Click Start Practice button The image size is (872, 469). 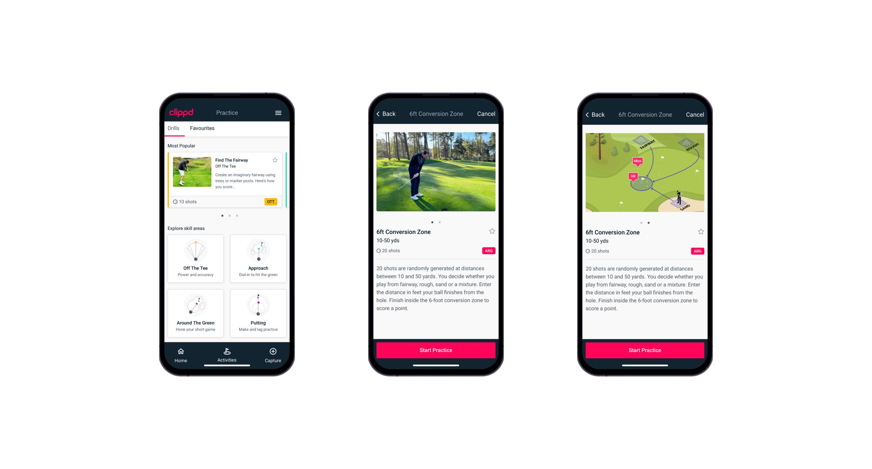coord(436,350)
